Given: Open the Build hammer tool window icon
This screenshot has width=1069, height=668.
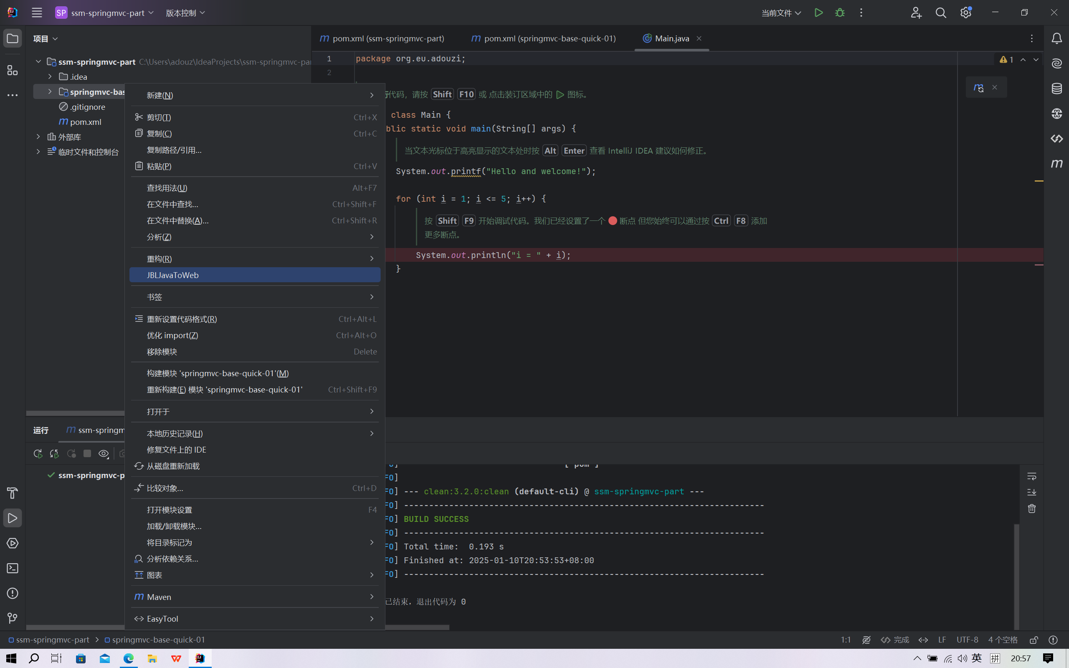Looking at the screenshot, I should point(13,493).
